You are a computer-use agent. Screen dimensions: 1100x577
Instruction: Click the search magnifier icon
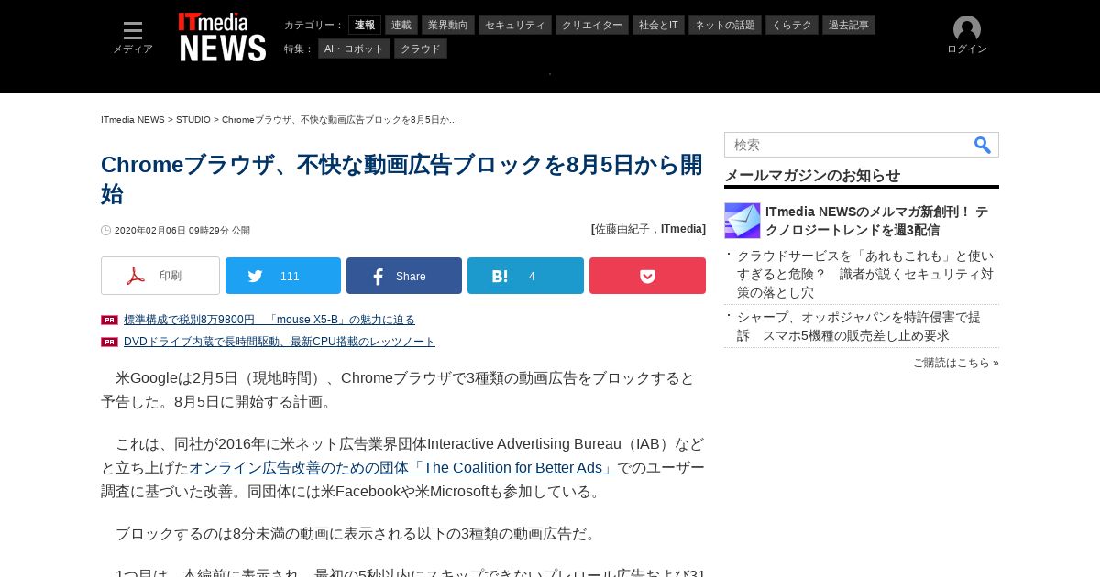pyautogui.click(x=983, y=145)
